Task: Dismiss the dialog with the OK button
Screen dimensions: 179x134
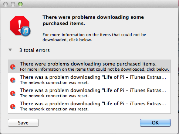Action: (155, 123)
